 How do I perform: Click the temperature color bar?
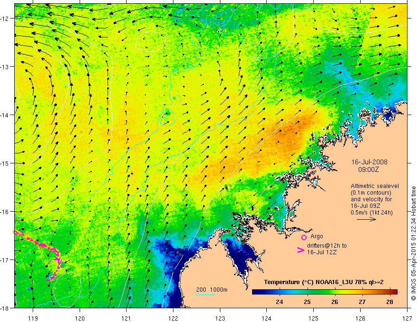coord(325,292)
